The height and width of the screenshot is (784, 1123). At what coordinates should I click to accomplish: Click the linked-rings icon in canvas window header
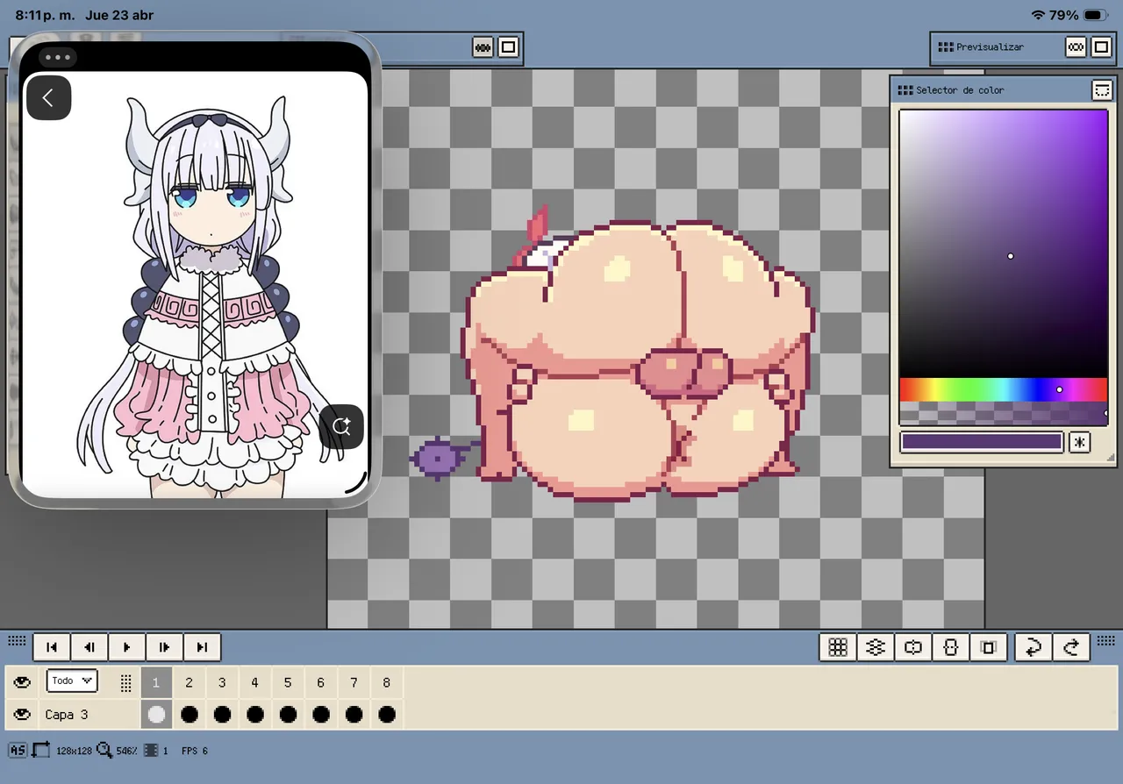tap(483, 47)
